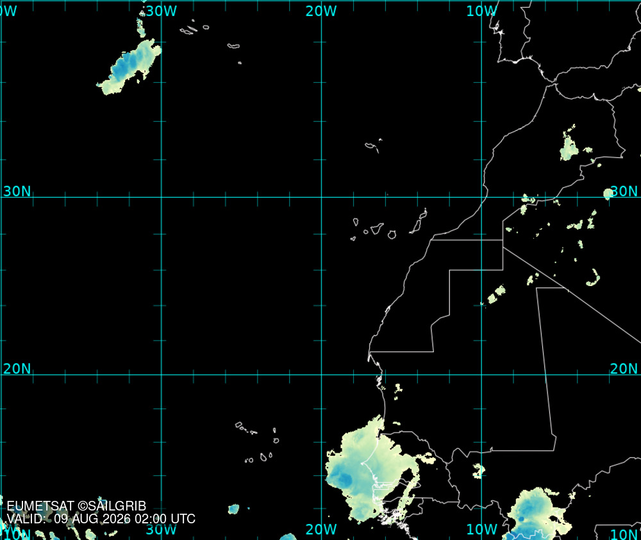Click the EUMETSAT ©SAILGRIB copyright text

click(x=76, y=506)
